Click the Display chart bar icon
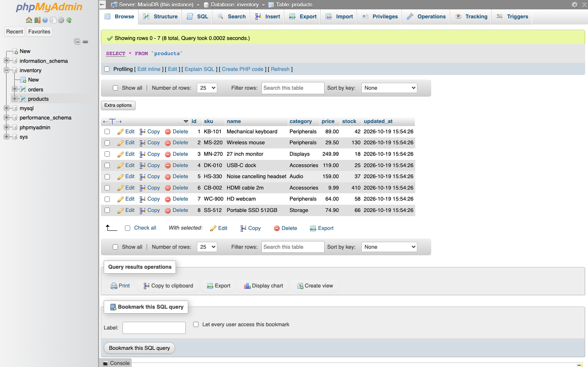Image resolution: width=588 pixels, height=367 pixels. coord(247,286)
